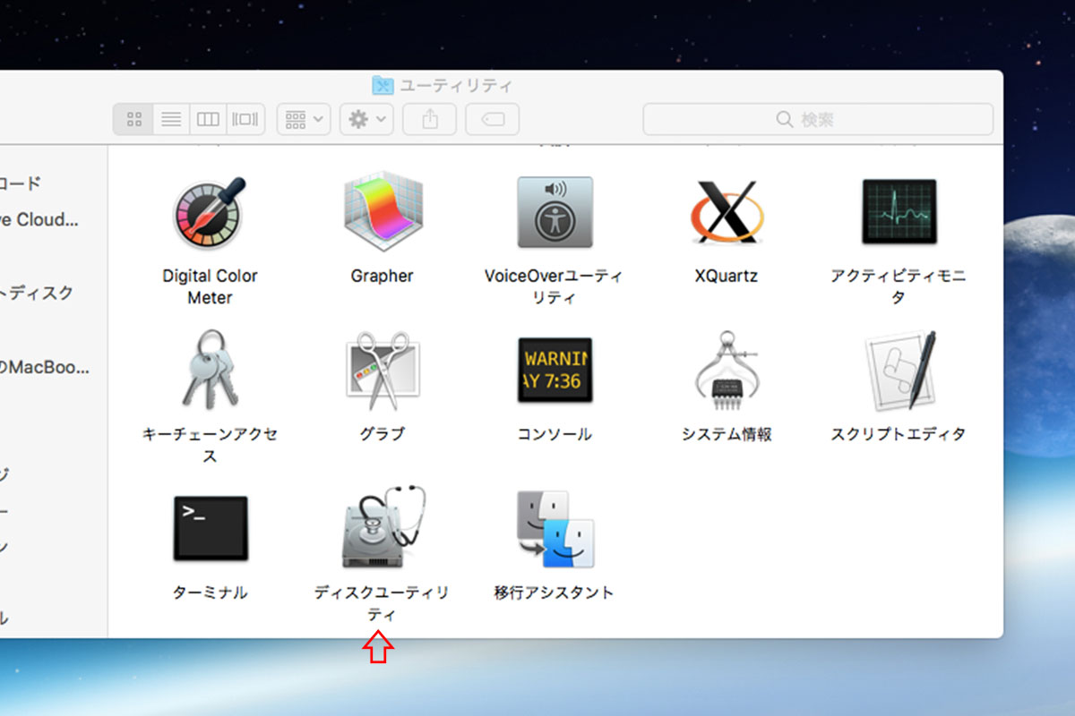Select the Activity Monitor heartbeat icon
The width and height of the screenshot is (1075, 716).
[x=899, y=212]
